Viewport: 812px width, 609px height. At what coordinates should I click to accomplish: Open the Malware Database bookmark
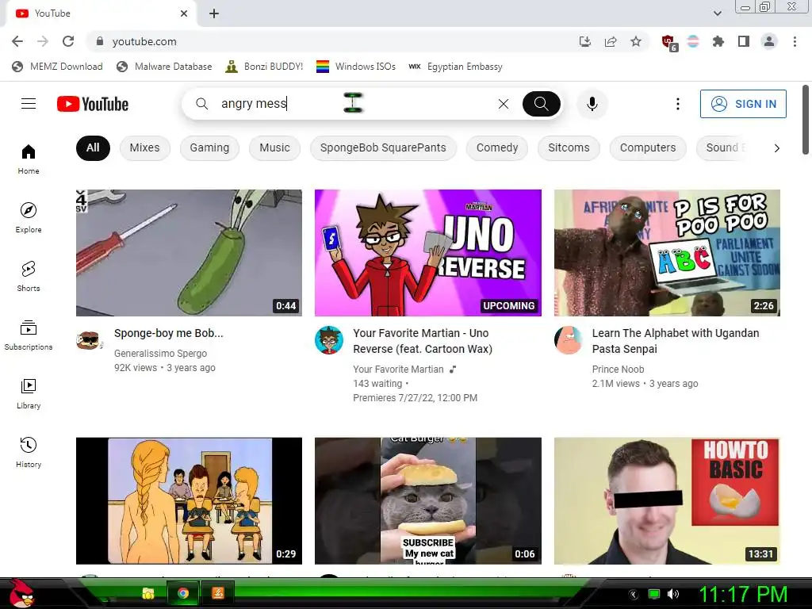(164, 67)
